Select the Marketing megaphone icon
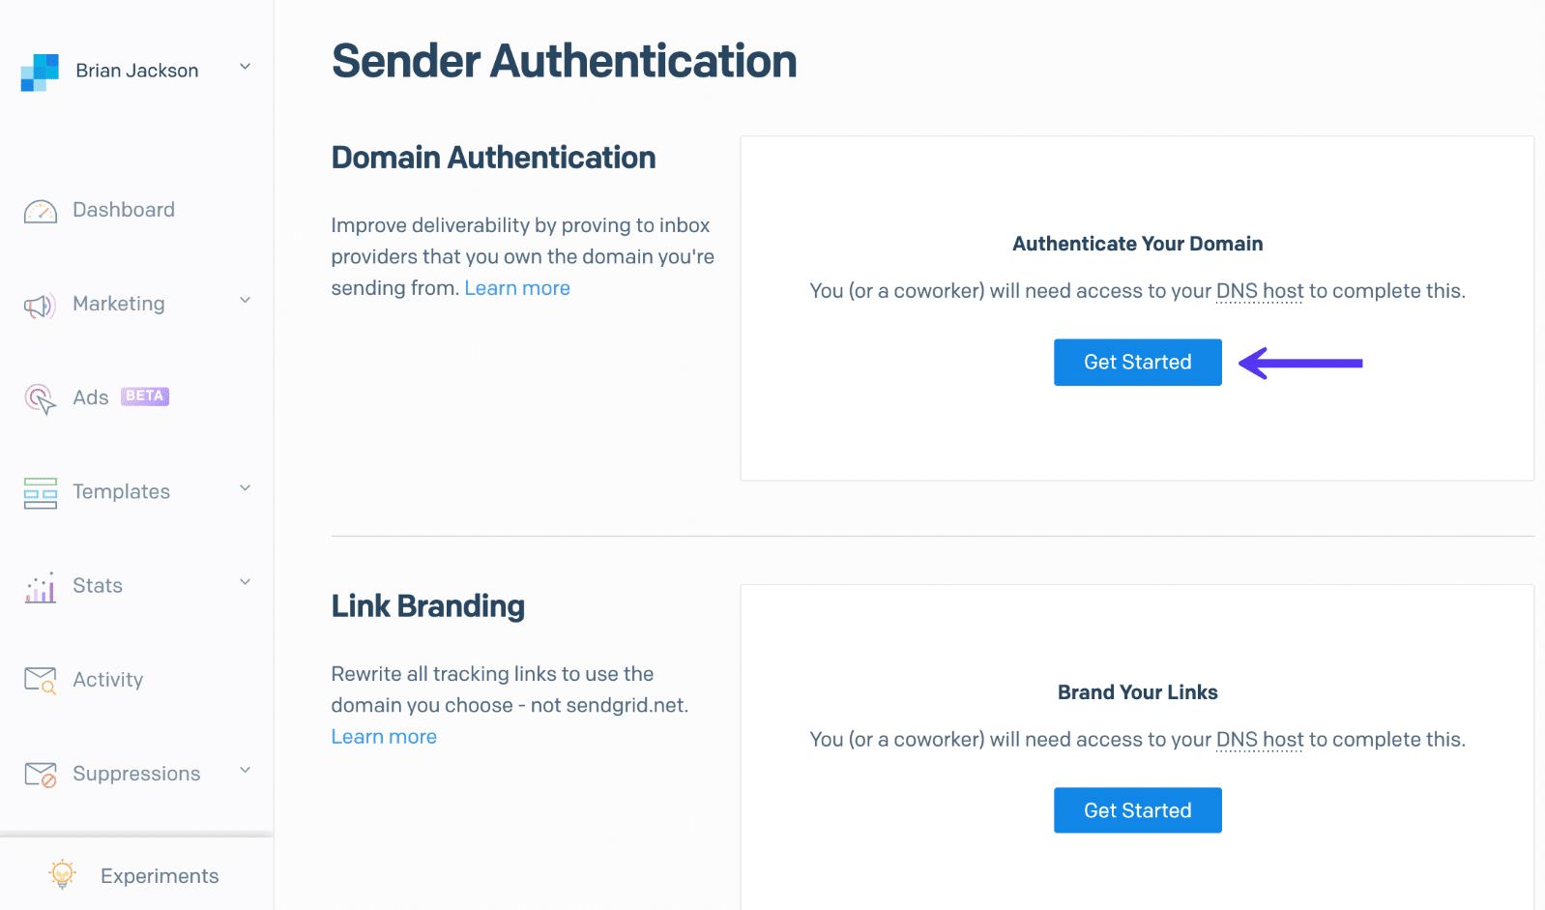 coord(39,303)
